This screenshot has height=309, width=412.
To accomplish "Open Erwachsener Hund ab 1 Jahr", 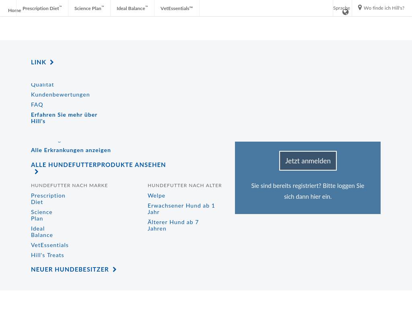I will [x=181, y=209].
